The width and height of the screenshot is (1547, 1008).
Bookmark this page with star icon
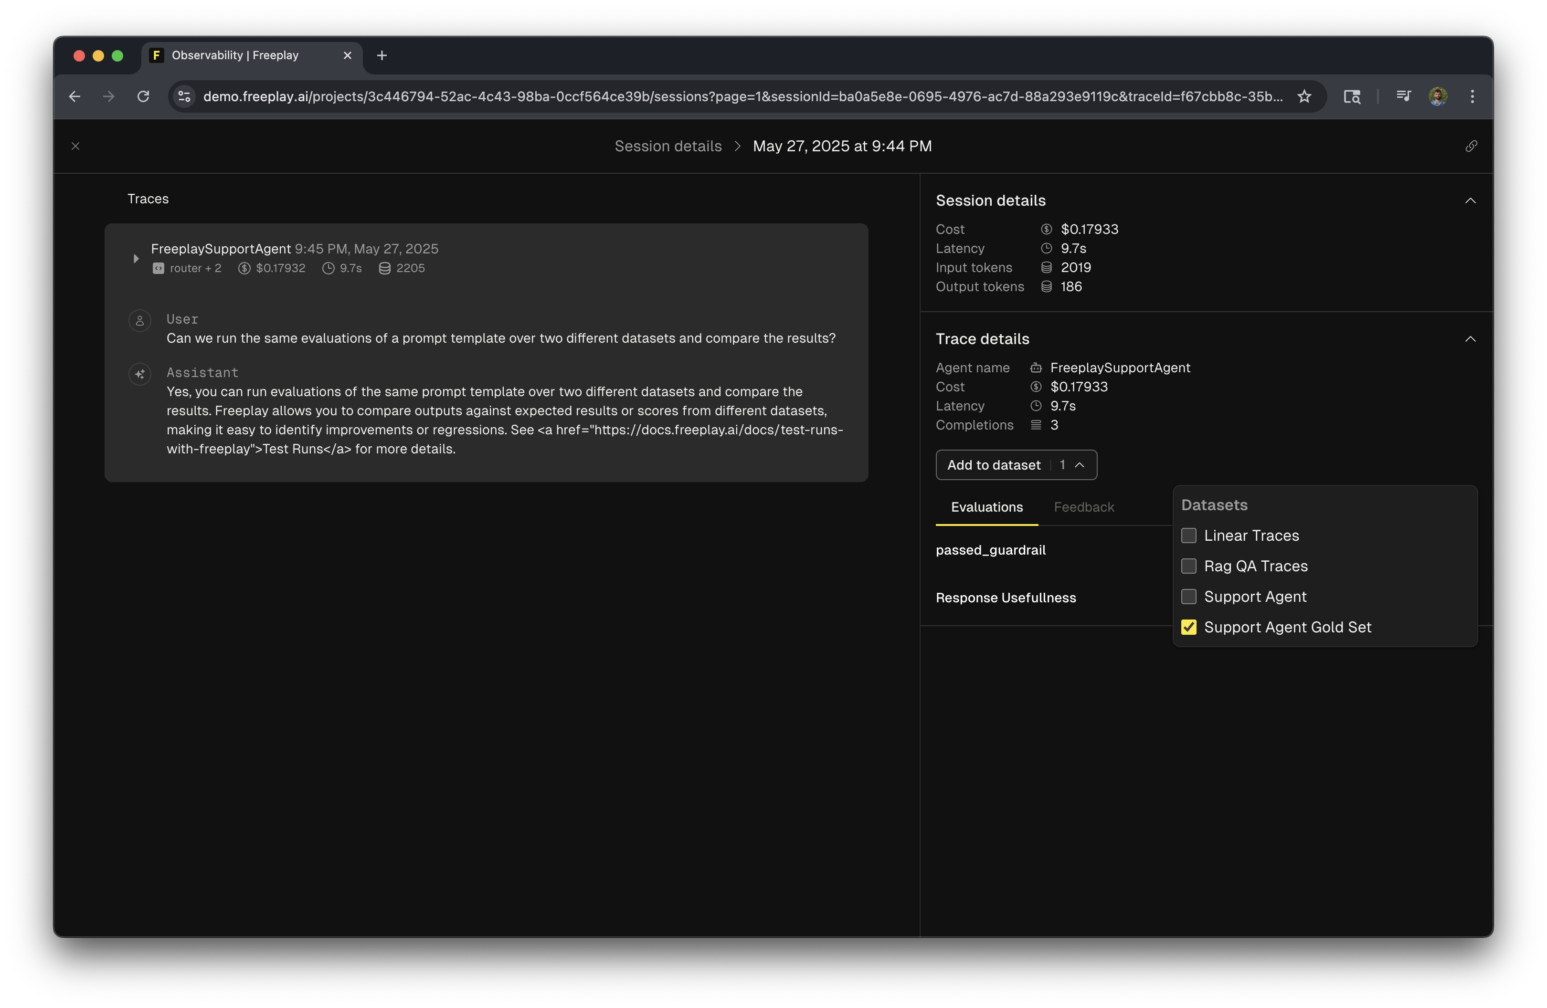(1304, 96)
